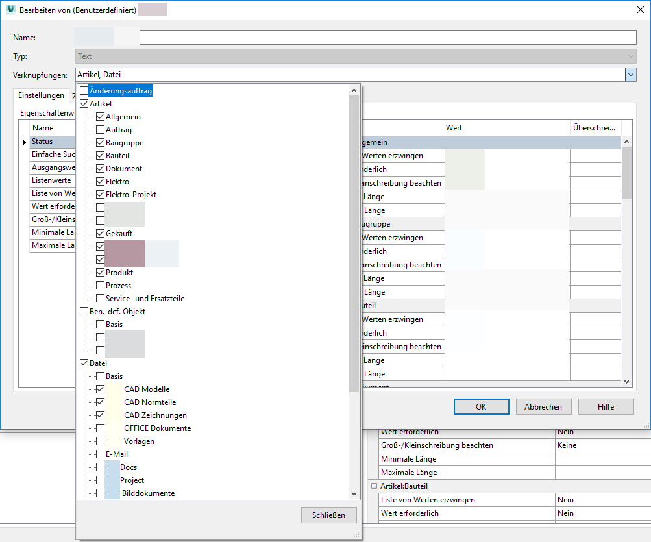Viewport: 651px width, 542px height.
Task: Click the down arrow of the tree scrollbar
Action: (354, 493)
